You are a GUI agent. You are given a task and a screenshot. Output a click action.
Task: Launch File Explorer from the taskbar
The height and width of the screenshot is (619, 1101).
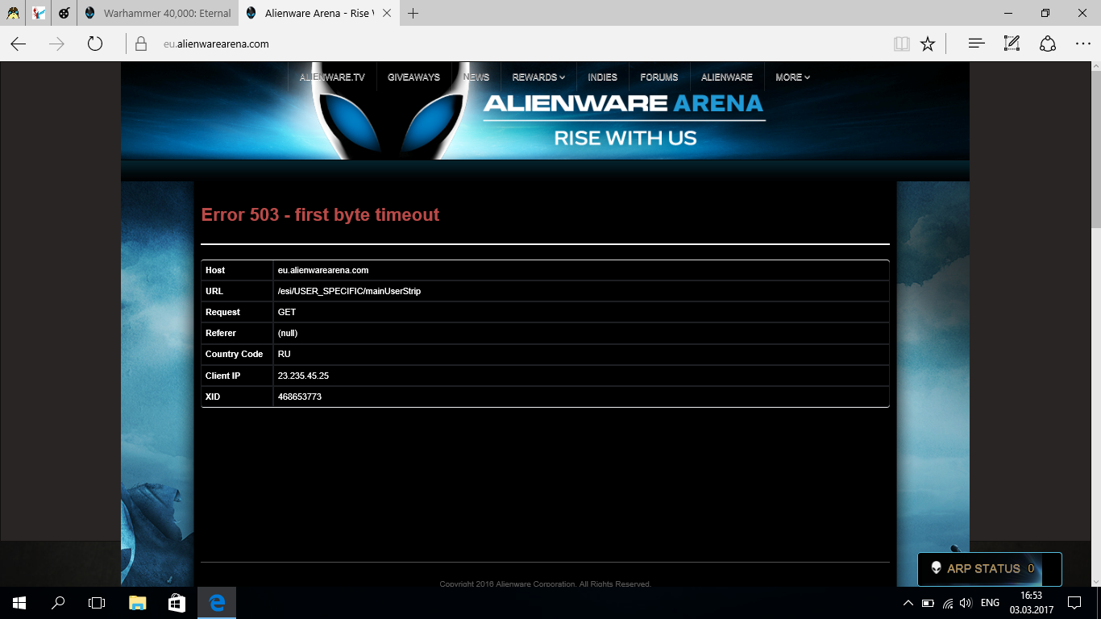click(x=138, y=602)
